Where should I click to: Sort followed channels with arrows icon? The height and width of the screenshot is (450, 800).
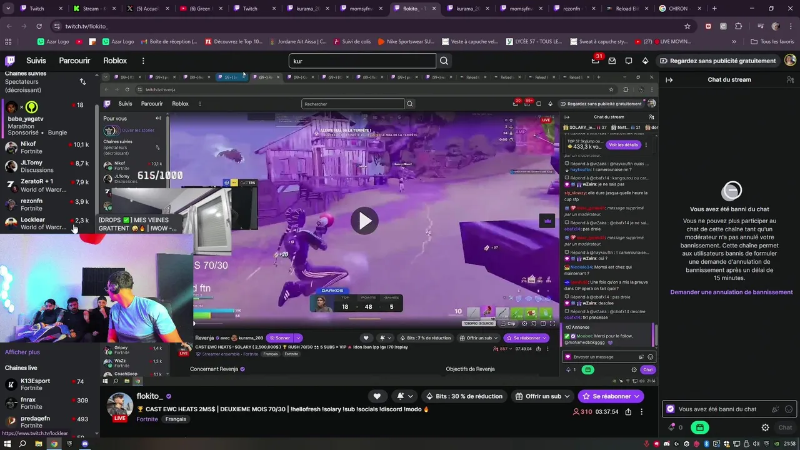coord(82,82)
